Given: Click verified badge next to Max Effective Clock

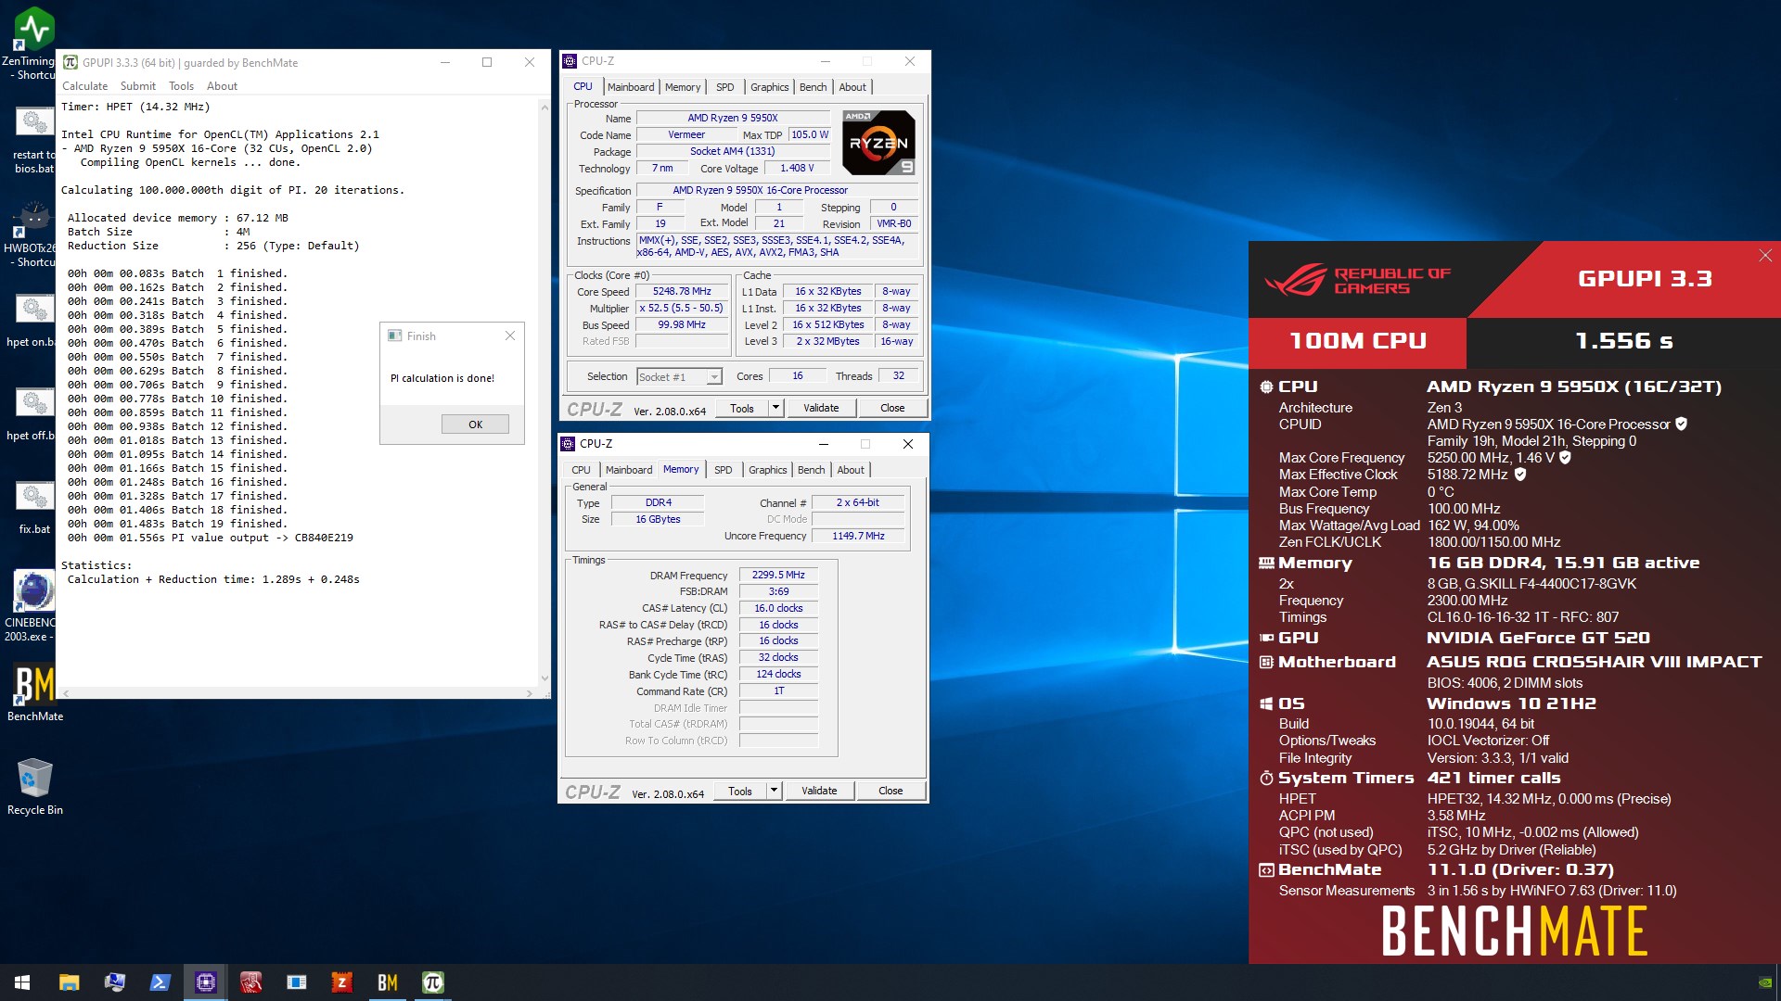Looking at the screenshot, I should pyautogui.click(x=1519, y=474).
